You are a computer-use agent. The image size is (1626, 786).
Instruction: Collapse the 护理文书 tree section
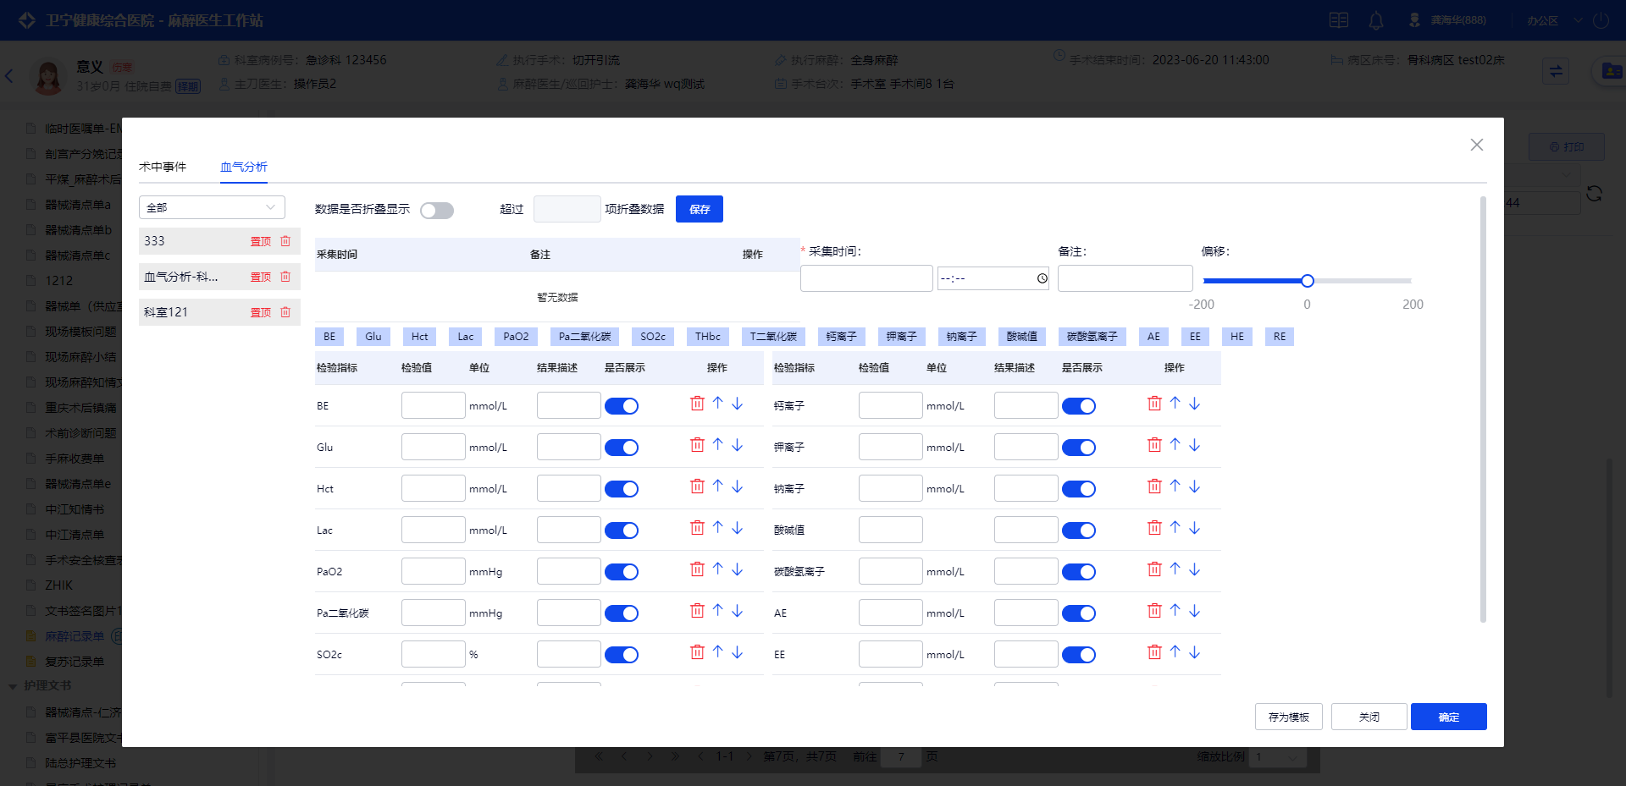tap(13, 686)
